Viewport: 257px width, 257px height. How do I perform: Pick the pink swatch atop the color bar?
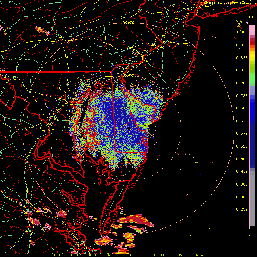(252, 31)
